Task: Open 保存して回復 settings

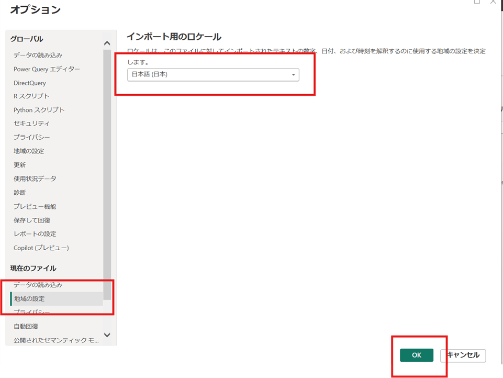Action: click(x=32, y=220)
